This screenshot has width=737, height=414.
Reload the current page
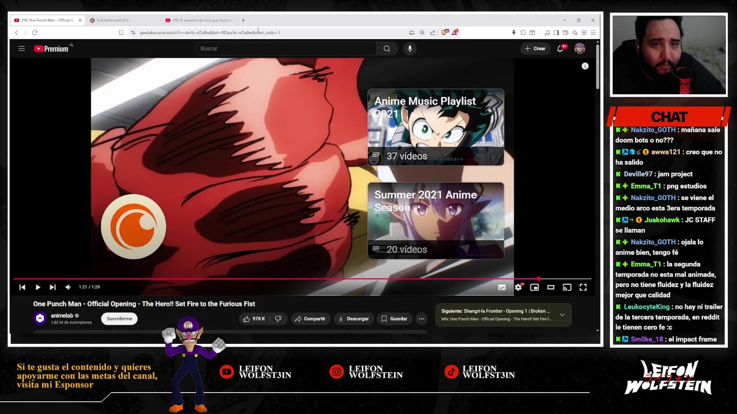tap(35, 32)
